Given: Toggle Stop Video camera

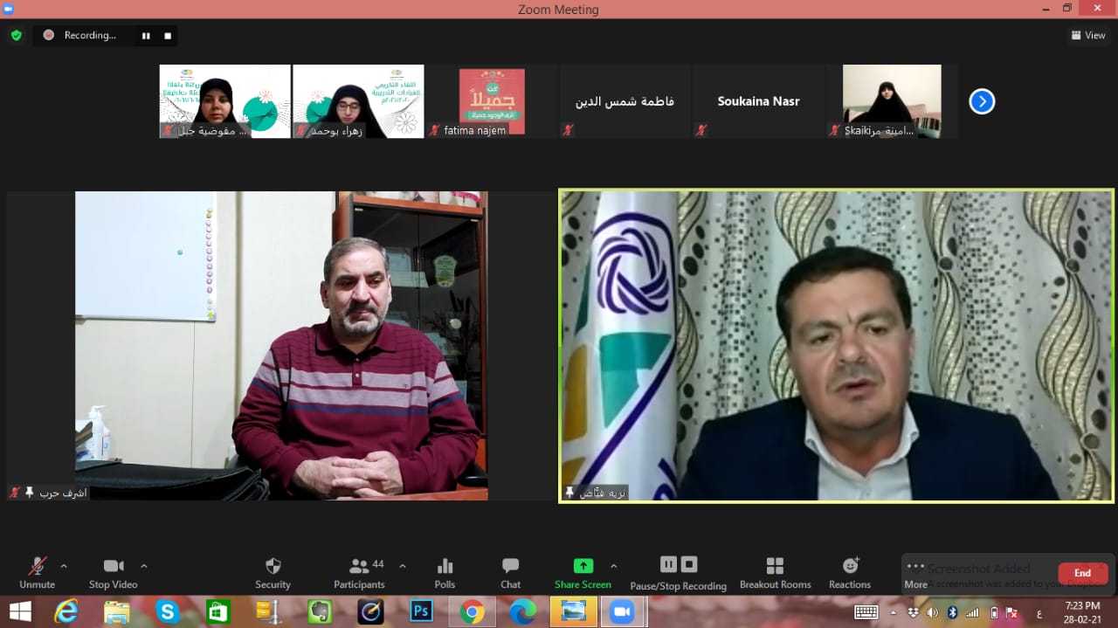Looking at the screenshot, I should click(114, 572).
